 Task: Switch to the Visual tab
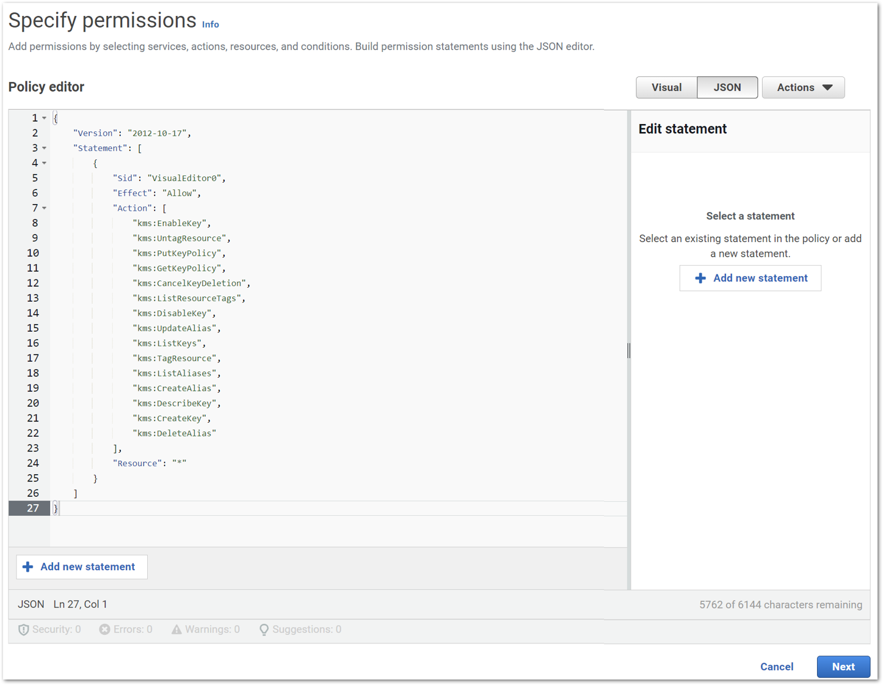coord(666,87)
